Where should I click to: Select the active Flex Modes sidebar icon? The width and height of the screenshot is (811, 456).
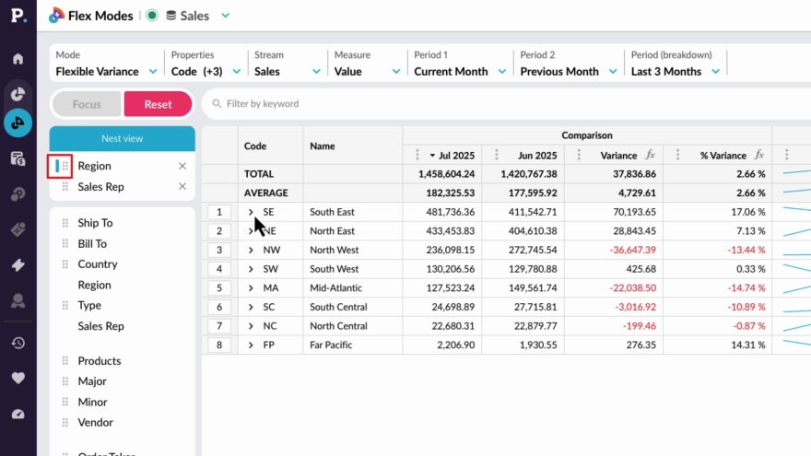18,123
